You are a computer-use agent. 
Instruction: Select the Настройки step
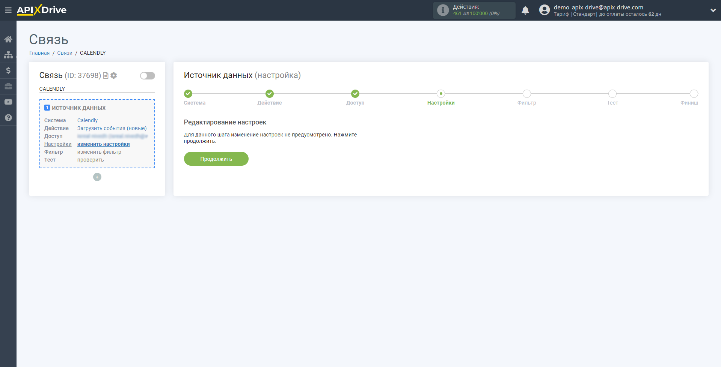tap(441, 94)
